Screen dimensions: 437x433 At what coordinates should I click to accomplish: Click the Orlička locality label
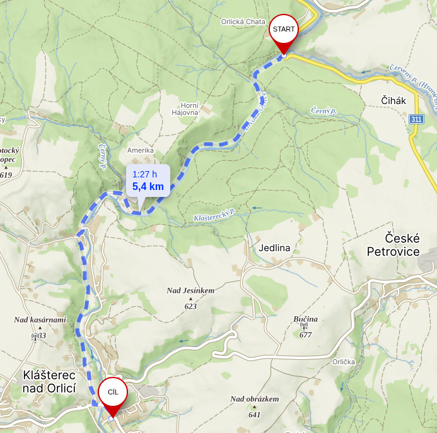click(x=344, y=362)
